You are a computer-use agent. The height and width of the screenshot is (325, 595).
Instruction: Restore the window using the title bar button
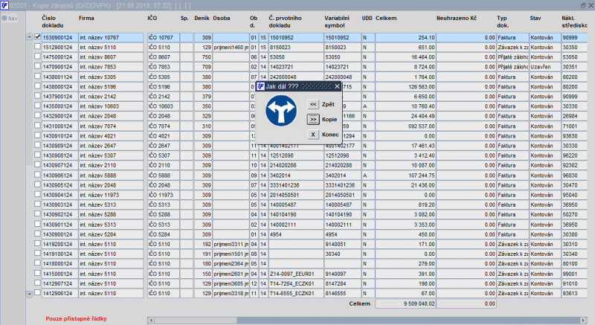pyautogui.click(x=583, y=5)
